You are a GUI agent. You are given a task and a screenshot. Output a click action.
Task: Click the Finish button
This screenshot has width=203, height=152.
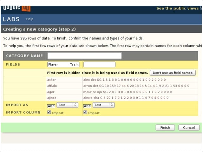tap(165, 128)
